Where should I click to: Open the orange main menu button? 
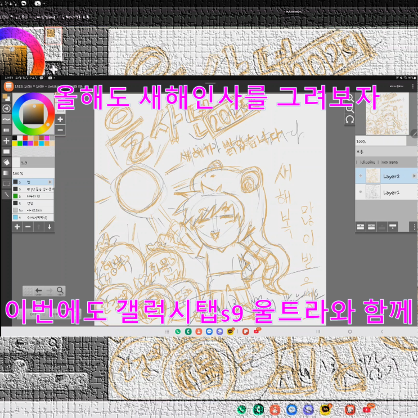point(8,86)
